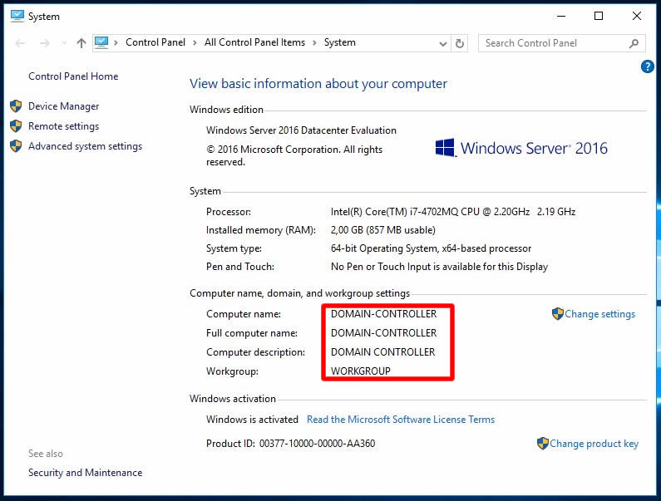
Task: Click the magnifier icon in the search box
Action: pyautogui.click(x=634, y=43)
